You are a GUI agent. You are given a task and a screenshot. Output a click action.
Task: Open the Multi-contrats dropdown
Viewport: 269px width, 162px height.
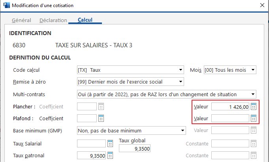click(x=253, y=94)
